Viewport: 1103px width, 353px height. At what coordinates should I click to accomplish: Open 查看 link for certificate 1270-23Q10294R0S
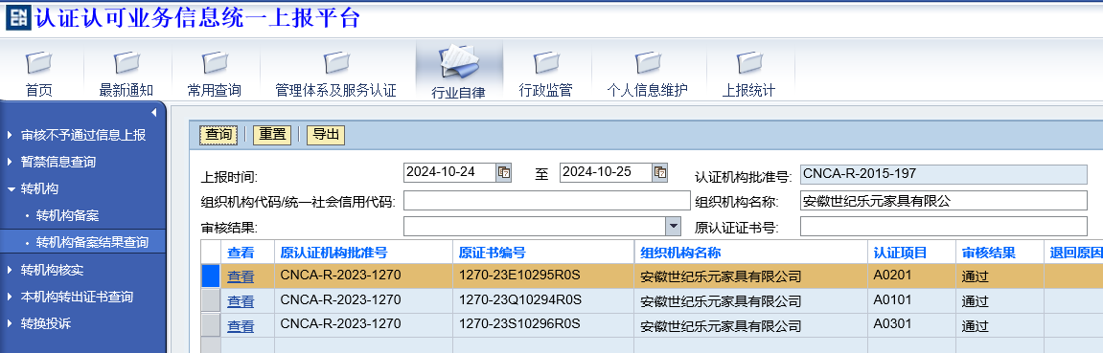[241, 301]
